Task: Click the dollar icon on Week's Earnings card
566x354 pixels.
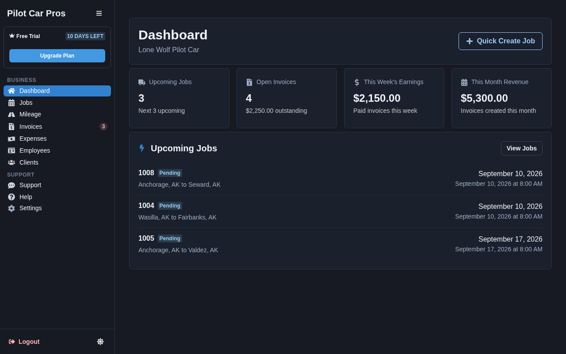Action: click(x=357, y=82)
